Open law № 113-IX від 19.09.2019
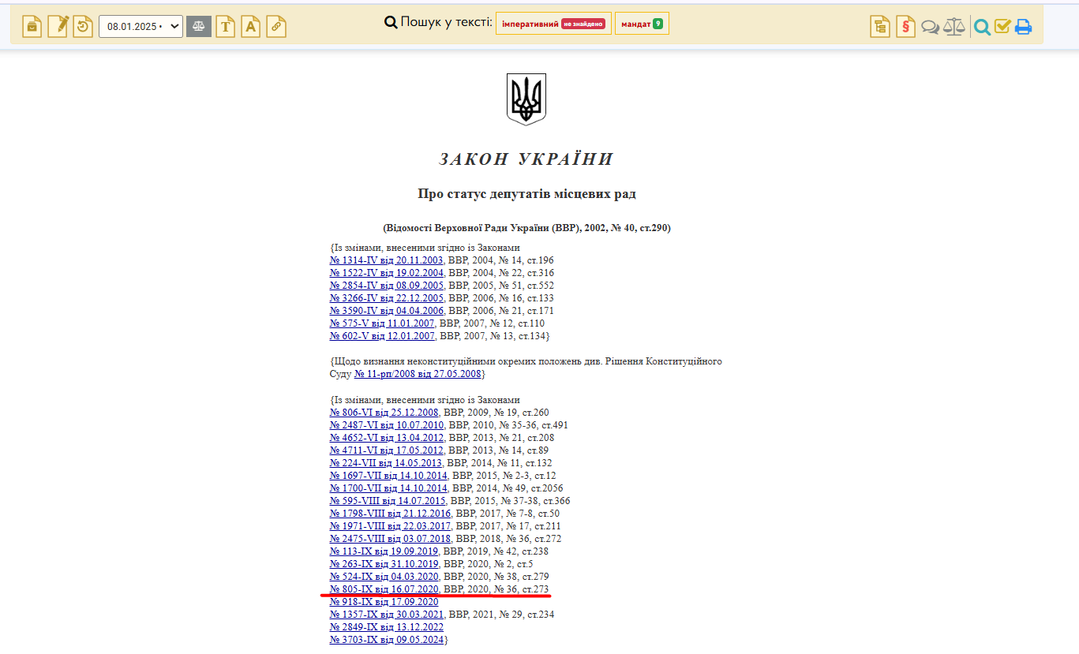The height and width of the screenshot is (654, 1079). pos(384,551)
